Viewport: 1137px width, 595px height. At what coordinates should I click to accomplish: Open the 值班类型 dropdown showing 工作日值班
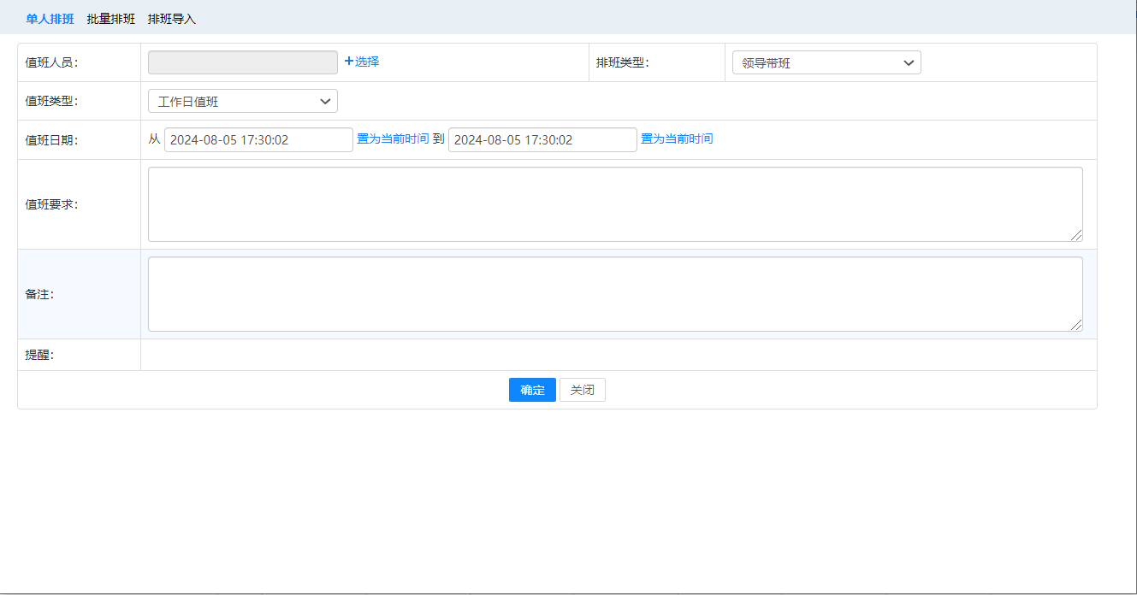pos(242,102)
